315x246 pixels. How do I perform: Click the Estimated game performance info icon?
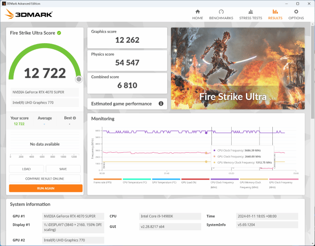(161, 103)
